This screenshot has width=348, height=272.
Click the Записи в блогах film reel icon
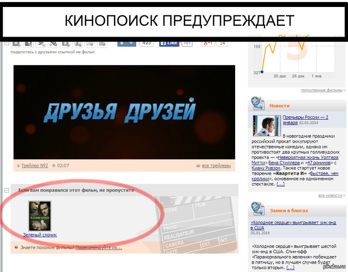tap(258, 208)
